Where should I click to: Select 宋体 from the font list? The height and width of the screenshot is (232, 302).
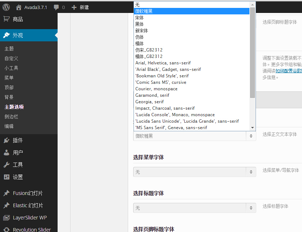(x=139, y=18)
